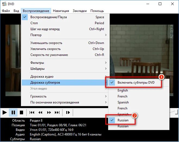The width and height of the screenshot is (179, 142).
Task: Choose Шаг на кадр вперед
Action: click(65, 29)
